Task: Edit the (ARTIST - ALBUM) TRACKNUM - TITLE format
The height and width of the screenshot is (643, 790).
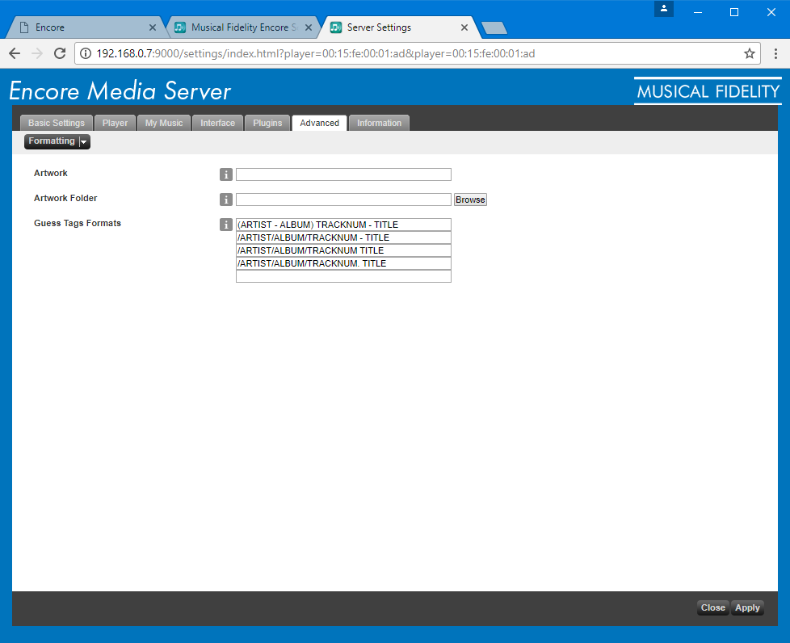Action: [x=343, y=225]
